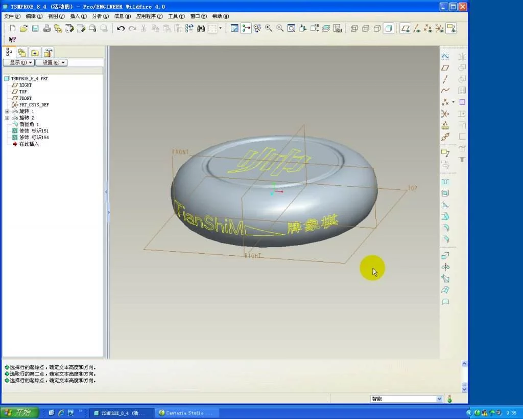Select the Revolve tool
Screen dimensions: 523x419
445,267
